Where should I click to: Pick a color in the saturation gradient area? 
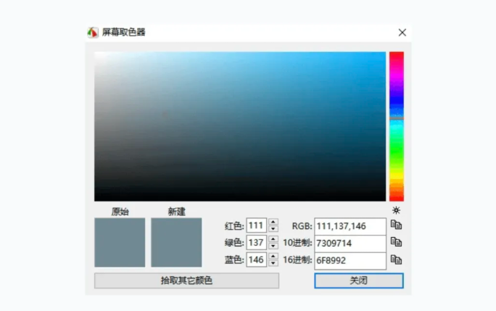[x=240, y=127]
